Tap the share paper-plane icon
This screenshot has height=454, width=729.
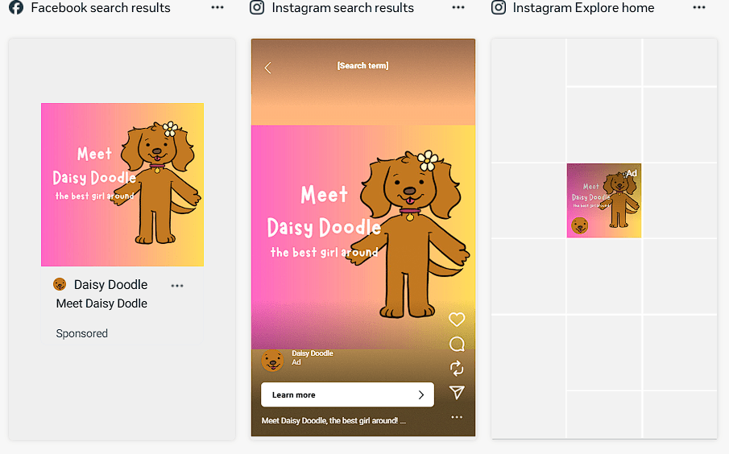[457, 393]
